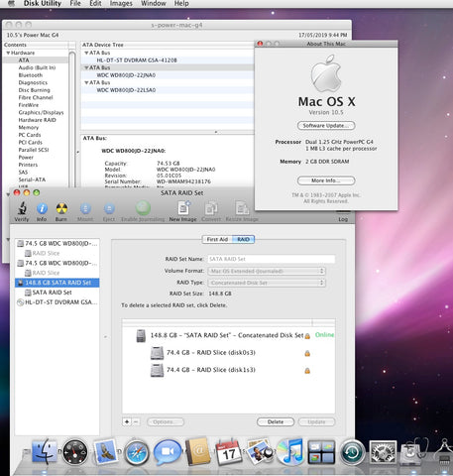Screen dimensions: 453x476
Task: Open the RAID Type dropdown
Action: [267, 283]
